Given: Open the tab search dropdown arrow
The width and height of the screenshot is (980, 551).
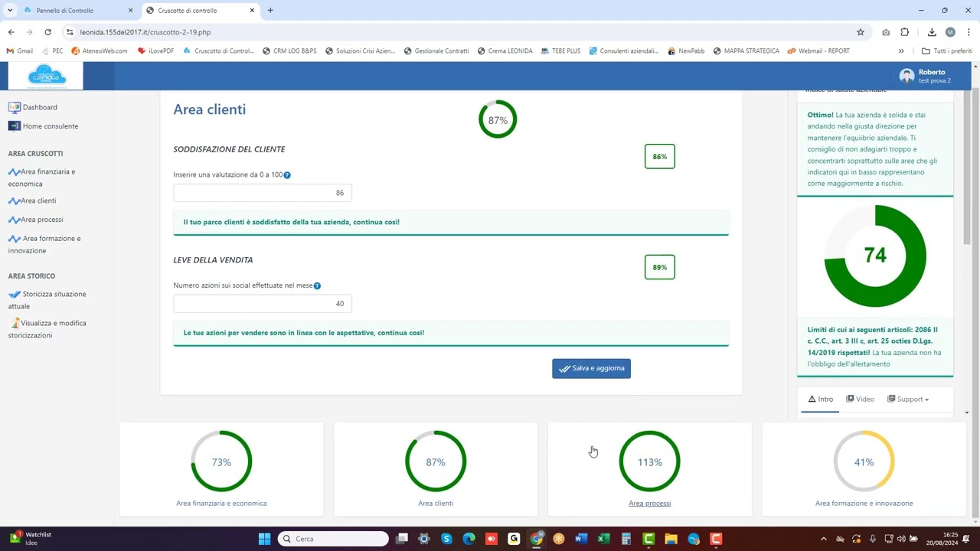Looking at the screenshot, I should (10, 11).
